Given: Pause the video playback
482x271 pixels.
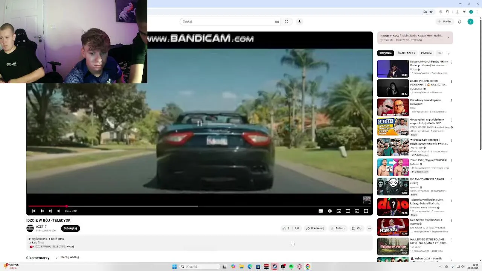Looking at the screenshot, I should coord(42,211).
